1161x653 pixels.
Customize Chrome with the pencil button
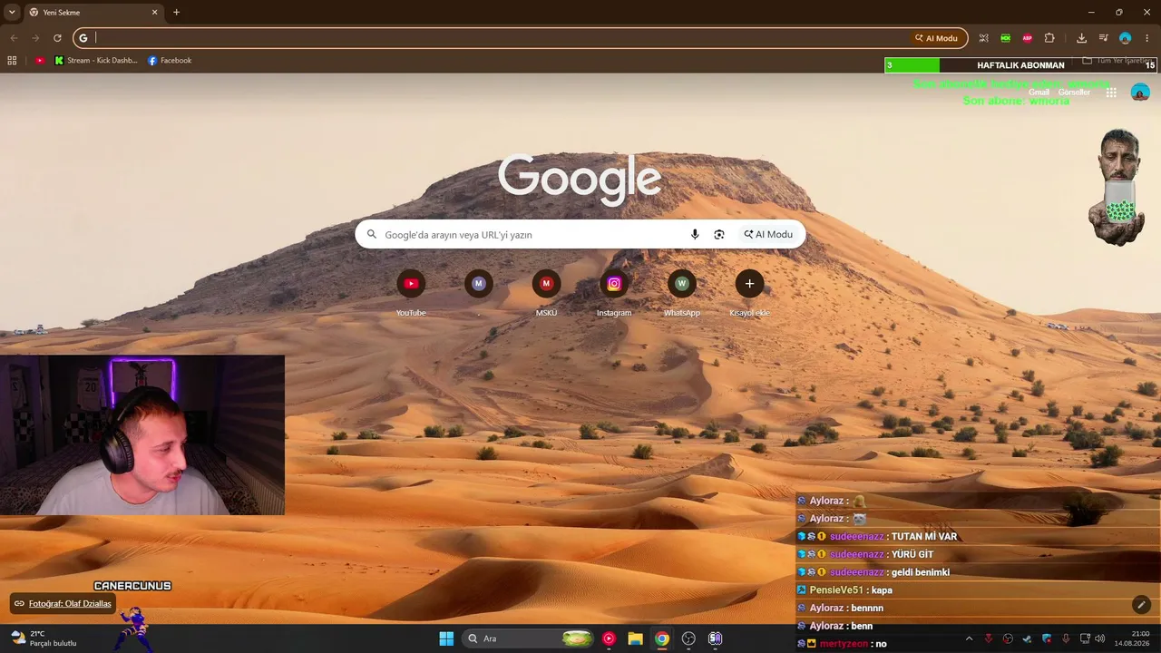tap(1141, 604)
